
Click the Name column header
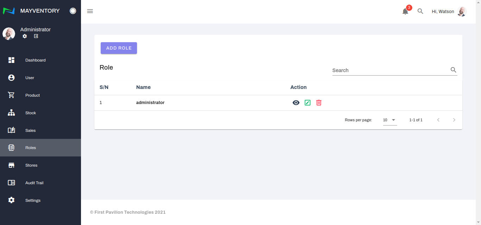pyautogui.click(x=143, y=87)
